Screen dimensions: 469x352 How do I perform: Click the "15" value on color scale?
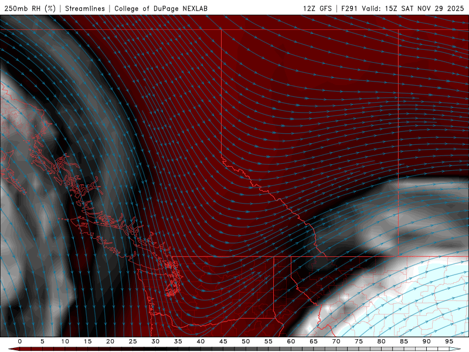point(87,341)
